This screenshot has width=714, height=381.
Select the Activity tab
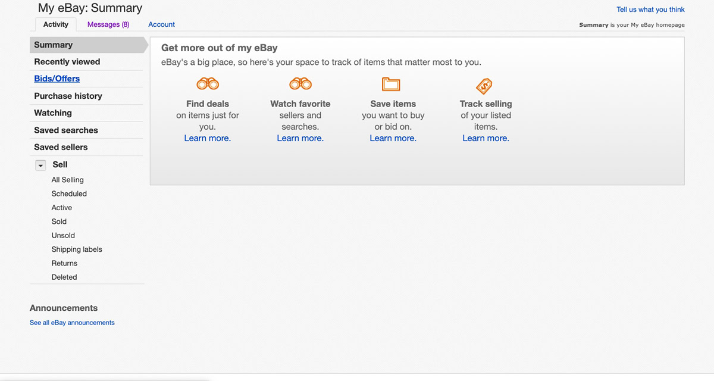(x=56, y=24)
